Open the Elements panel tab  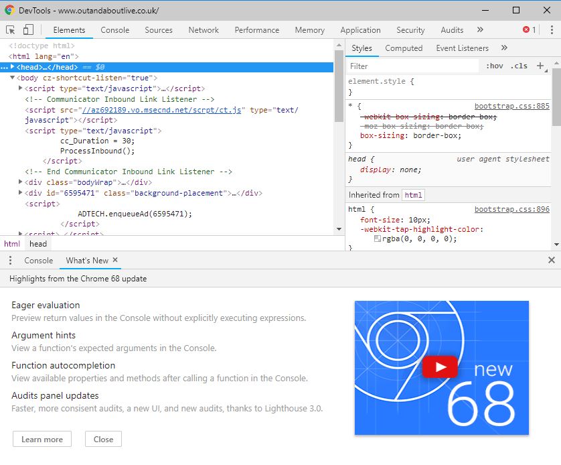[69, 30]
